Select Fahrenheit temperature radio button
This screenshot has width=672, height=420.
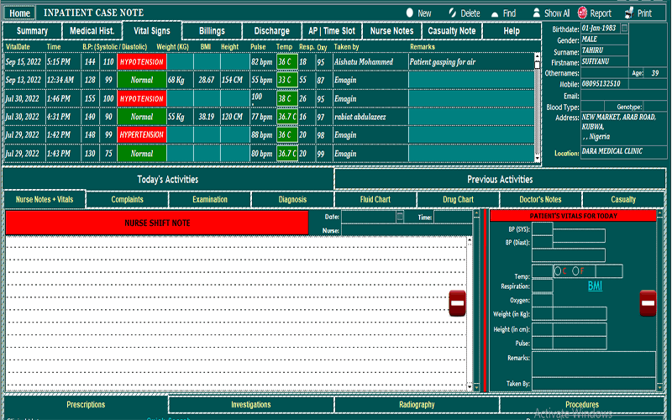click(x=575, y=270)
